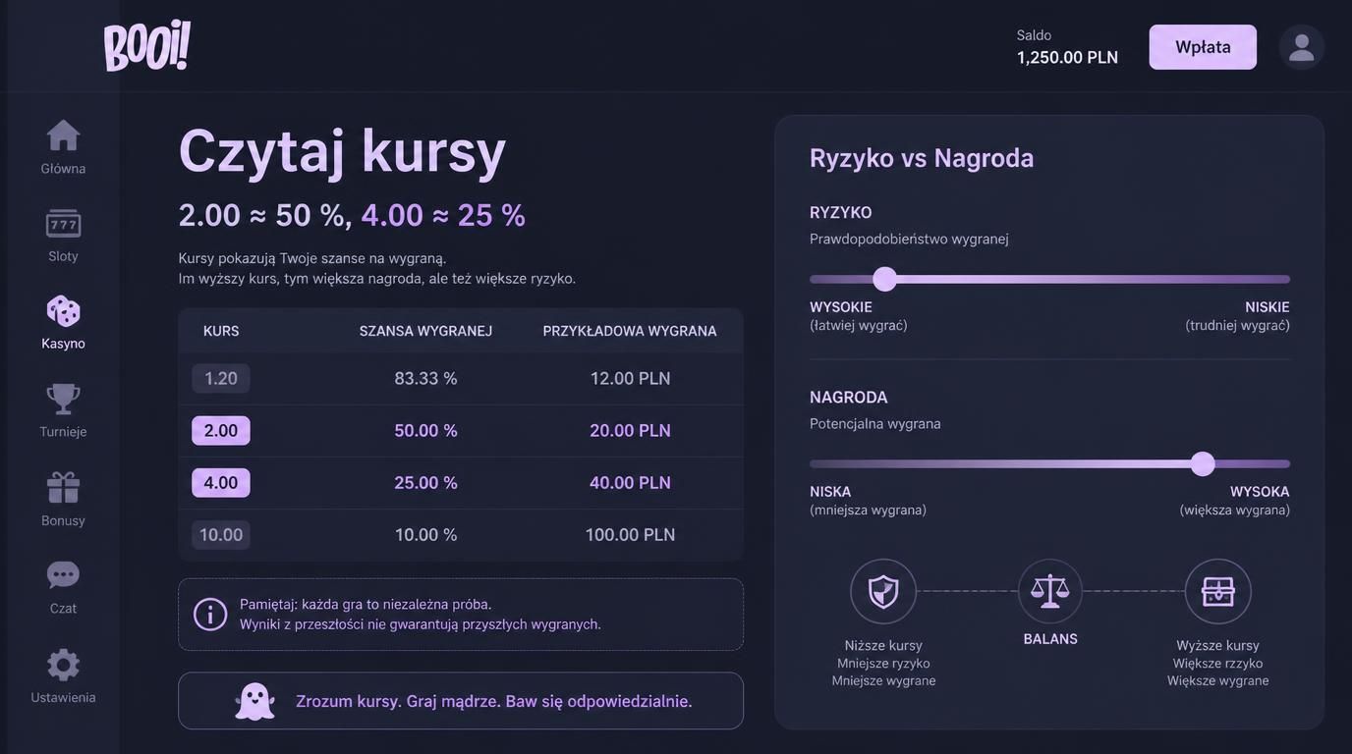Viewport: 1352px width, 754px height.
Task: Click the 40.00 PLN example win
Action: 630,483
